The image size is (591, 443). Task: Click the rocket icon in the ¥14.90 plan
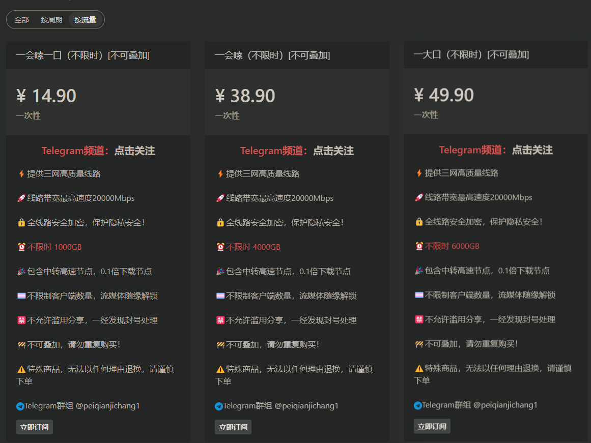[x=21, y=198]
